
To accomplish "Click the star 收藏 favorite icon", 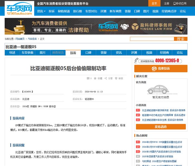I will click(95, 78).
